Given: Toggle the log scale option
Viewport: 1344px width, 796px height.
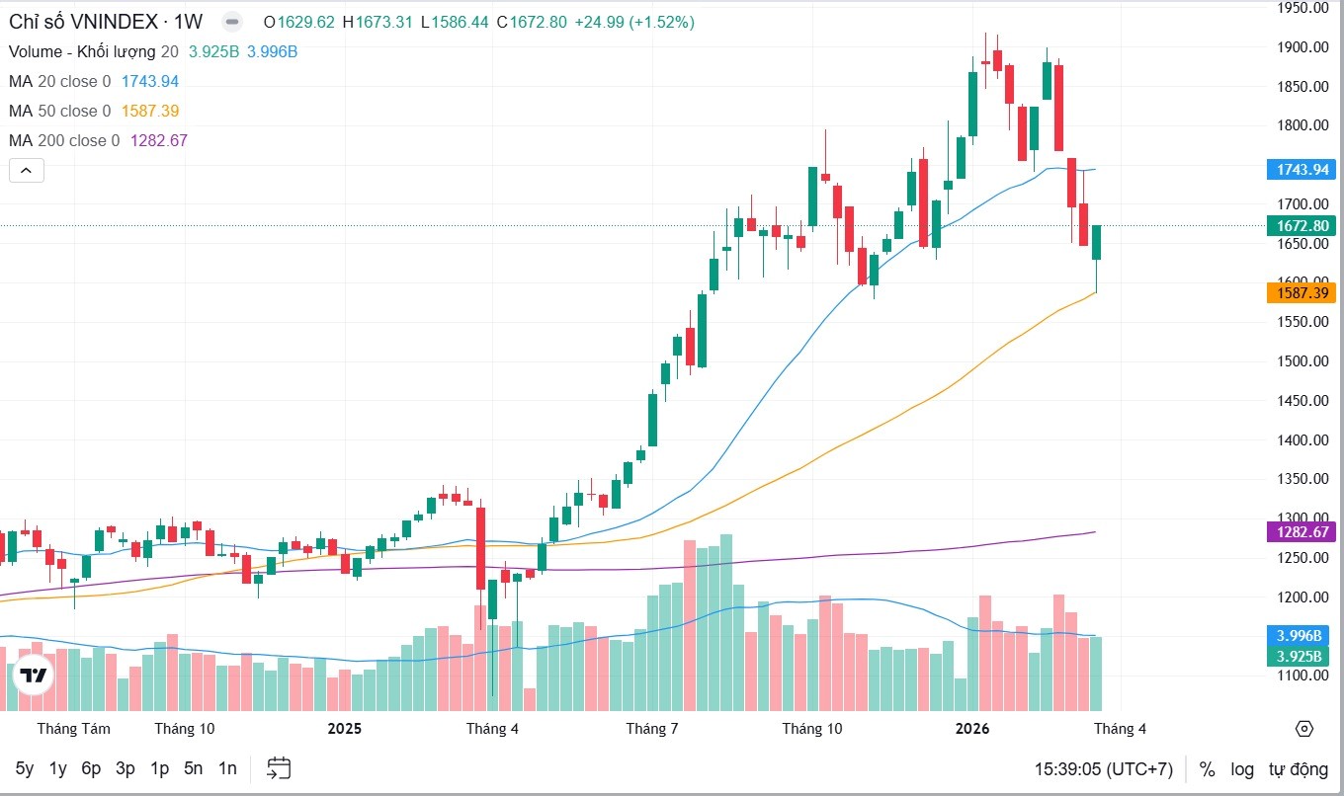Looking at the screenshot, I should [1242, 768].
